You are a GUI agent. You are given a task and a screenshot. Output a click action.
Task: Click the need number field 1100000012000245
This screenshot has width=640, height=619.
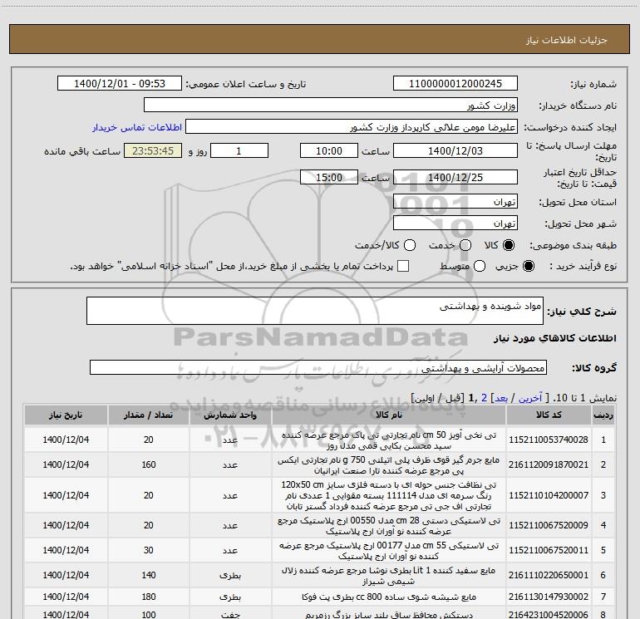(455, 83)
